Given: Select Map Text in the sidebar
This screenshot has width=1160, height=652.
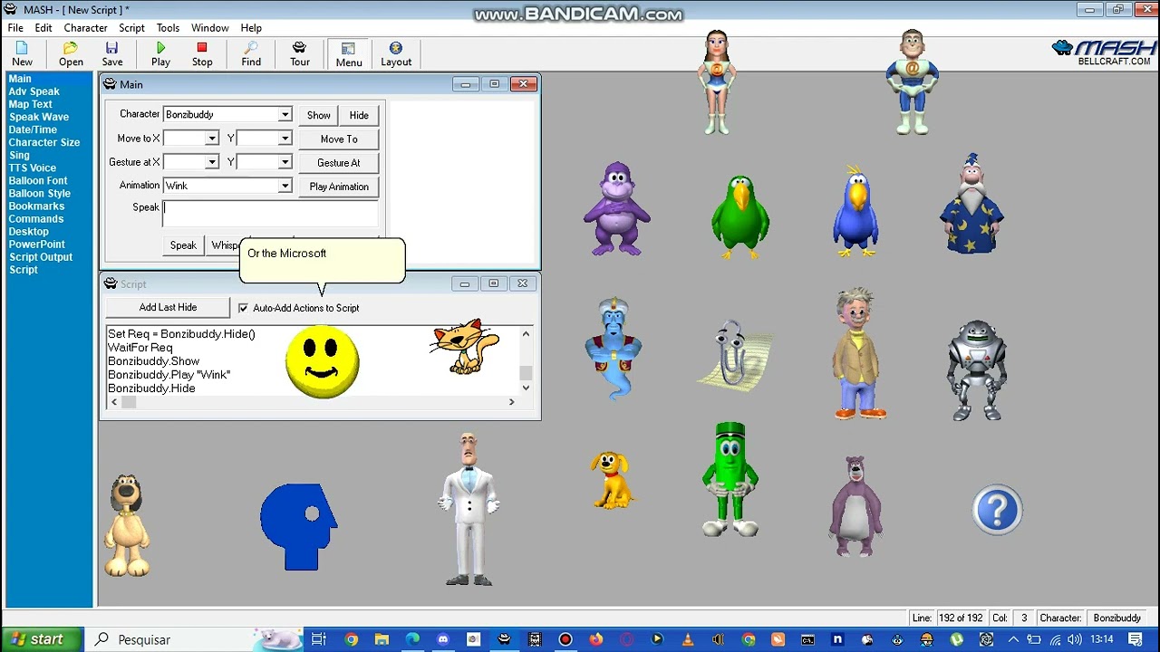Looking at the screenshot, I should click(x=31, y=104).
